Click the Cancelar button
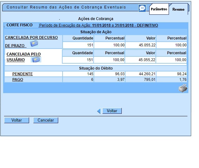 46,120
